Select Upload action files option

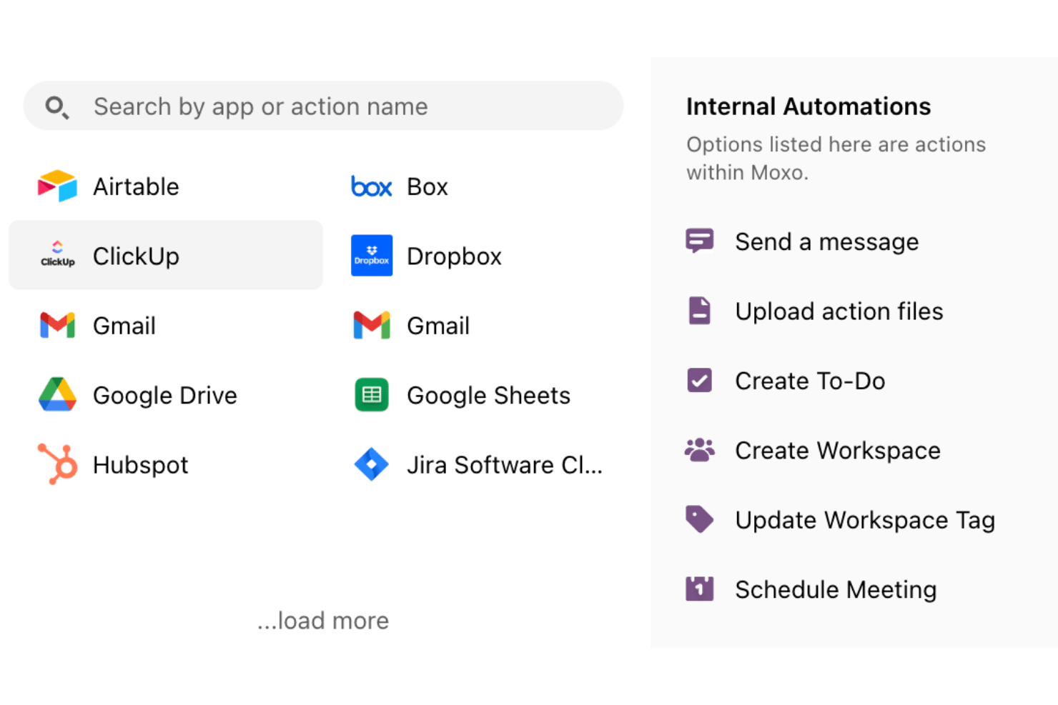pos(815,311)
